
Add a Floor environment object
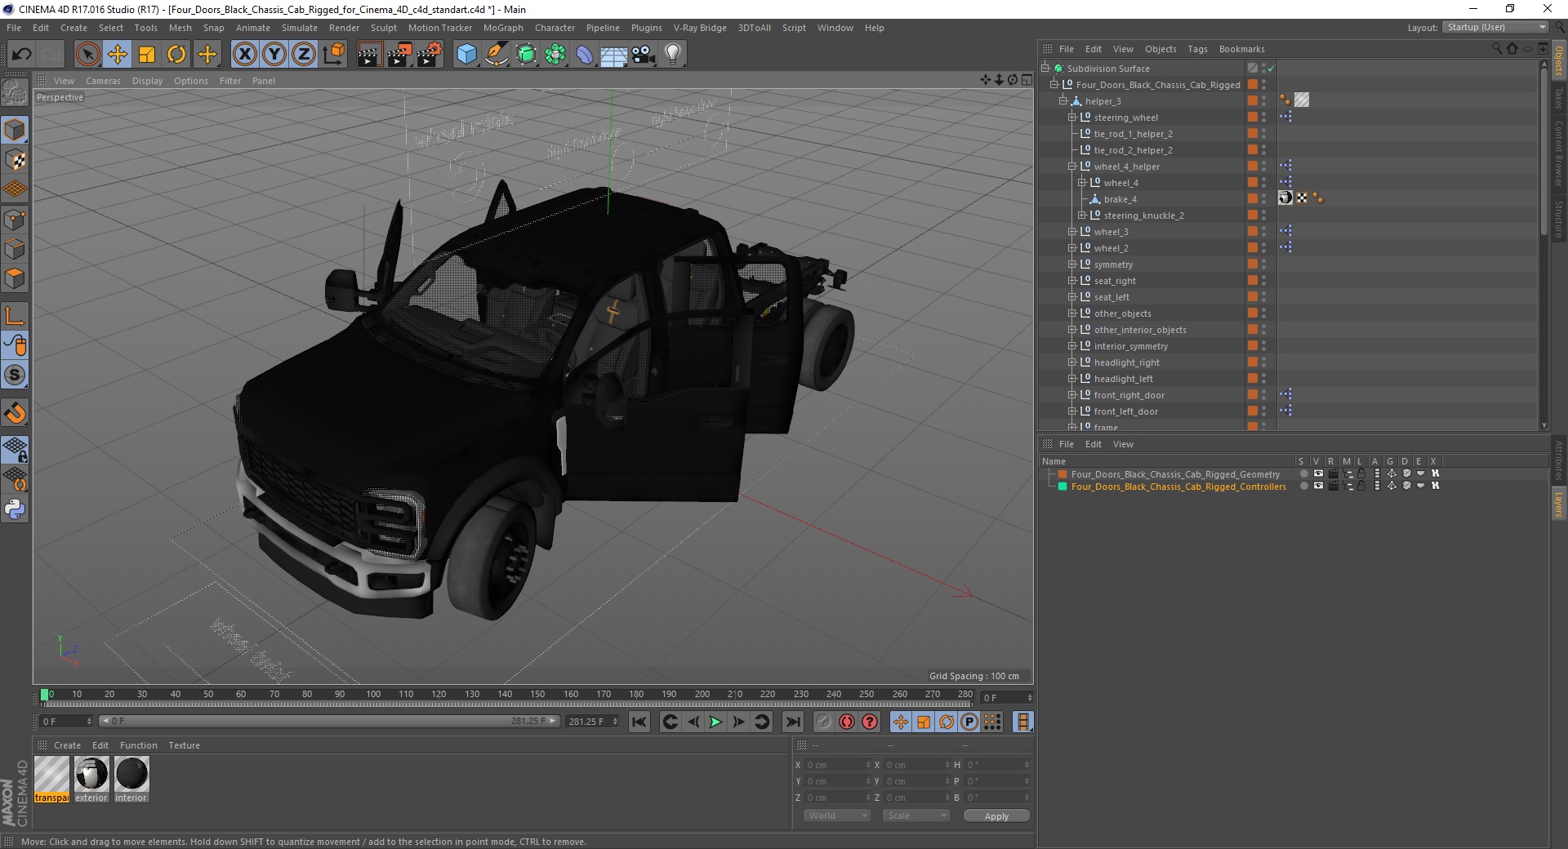(613, 55)
